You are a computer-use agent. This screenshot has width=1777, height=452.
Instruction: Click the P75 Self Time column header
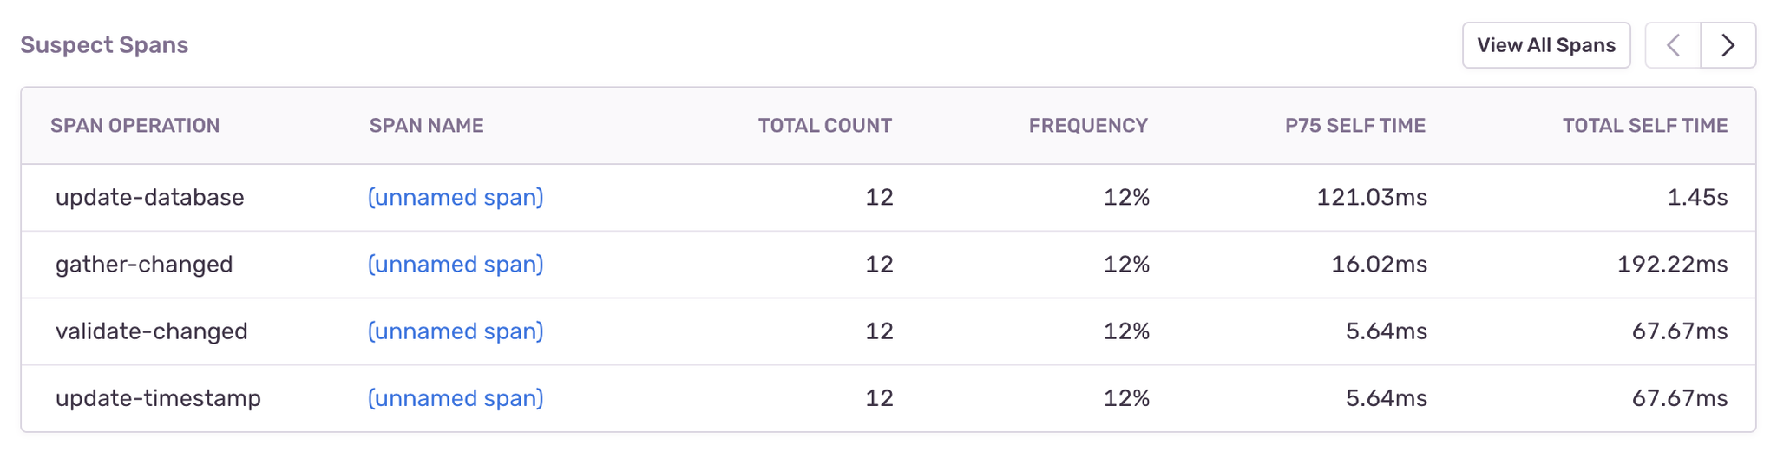pyautogui.click(x=1354, y=126)
